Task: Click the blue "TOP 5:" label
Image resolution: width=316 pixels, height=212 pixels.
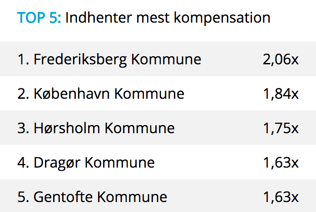Action: click(x=39, y=18)
